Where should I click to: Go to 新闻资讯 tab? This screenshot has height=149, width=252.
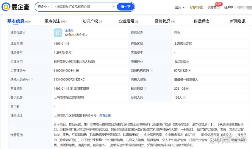[237, 21]
